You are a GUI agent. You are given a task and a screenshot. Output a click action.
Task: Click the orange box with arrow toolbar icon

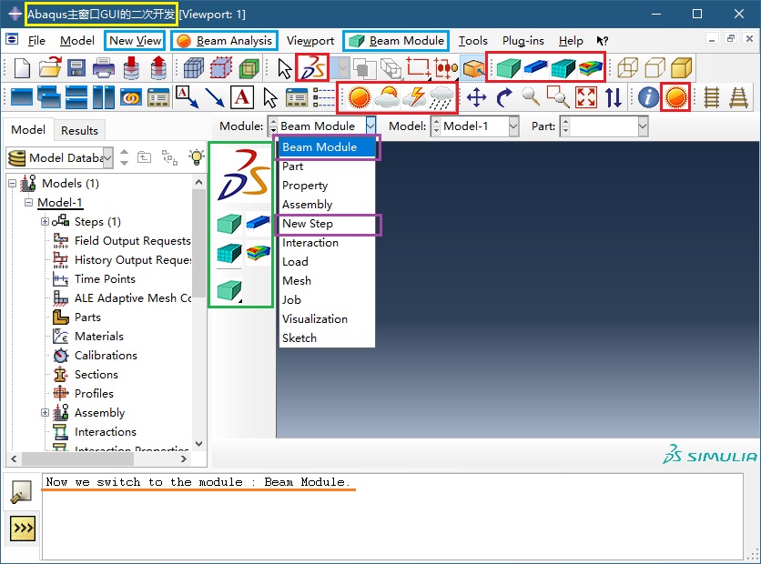(473, 68)
